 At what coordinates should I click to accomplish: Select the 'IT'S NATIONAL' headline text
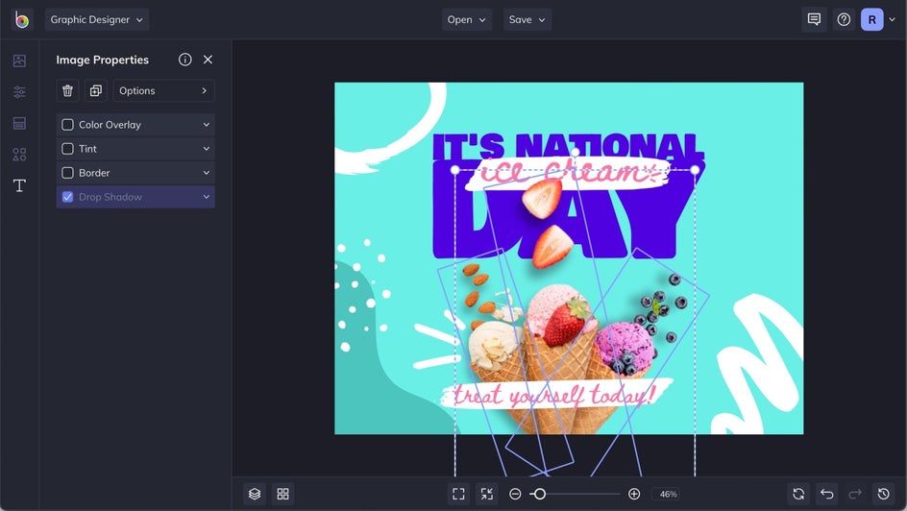pos(568,146)
